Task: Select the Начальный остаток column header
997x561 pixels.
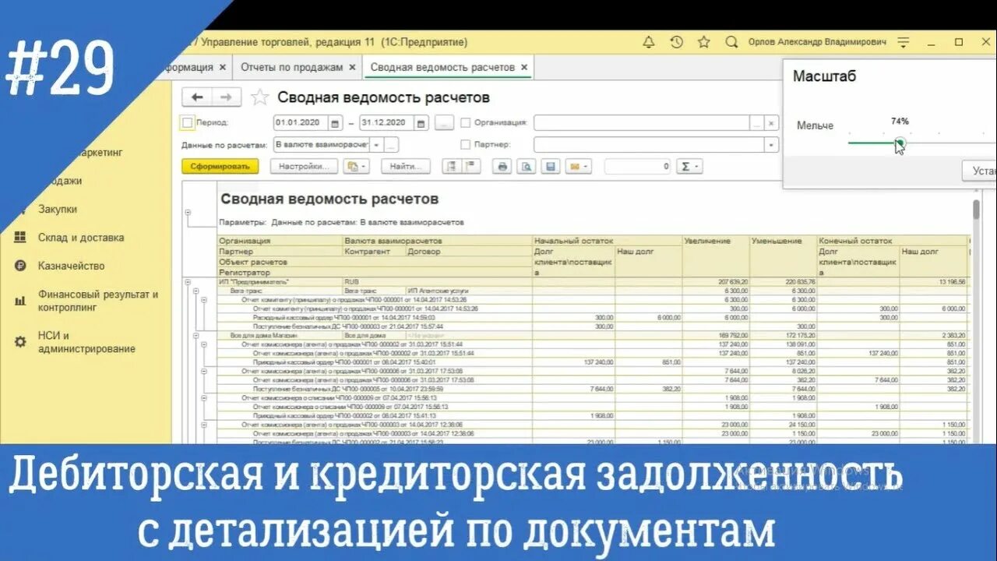Action: pos(607,241)
